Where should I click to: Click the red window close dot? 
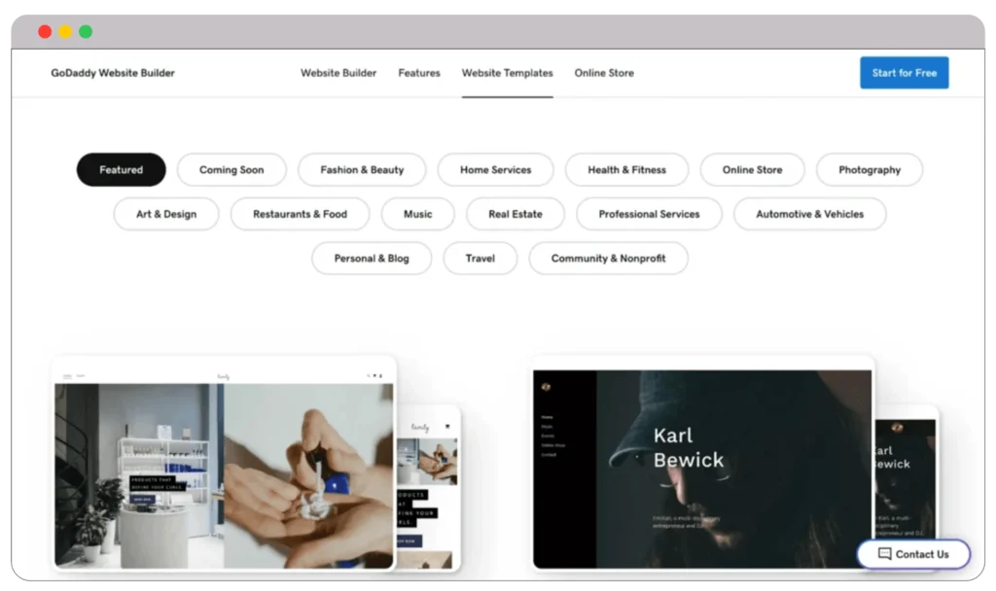45,32
